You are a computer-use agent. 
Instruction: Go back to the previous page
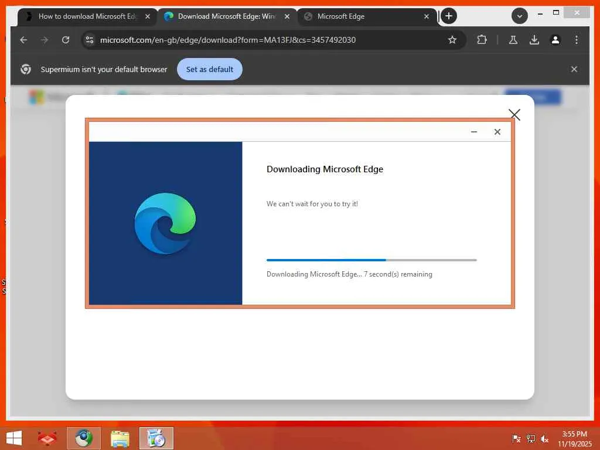(x=23, y=40)
